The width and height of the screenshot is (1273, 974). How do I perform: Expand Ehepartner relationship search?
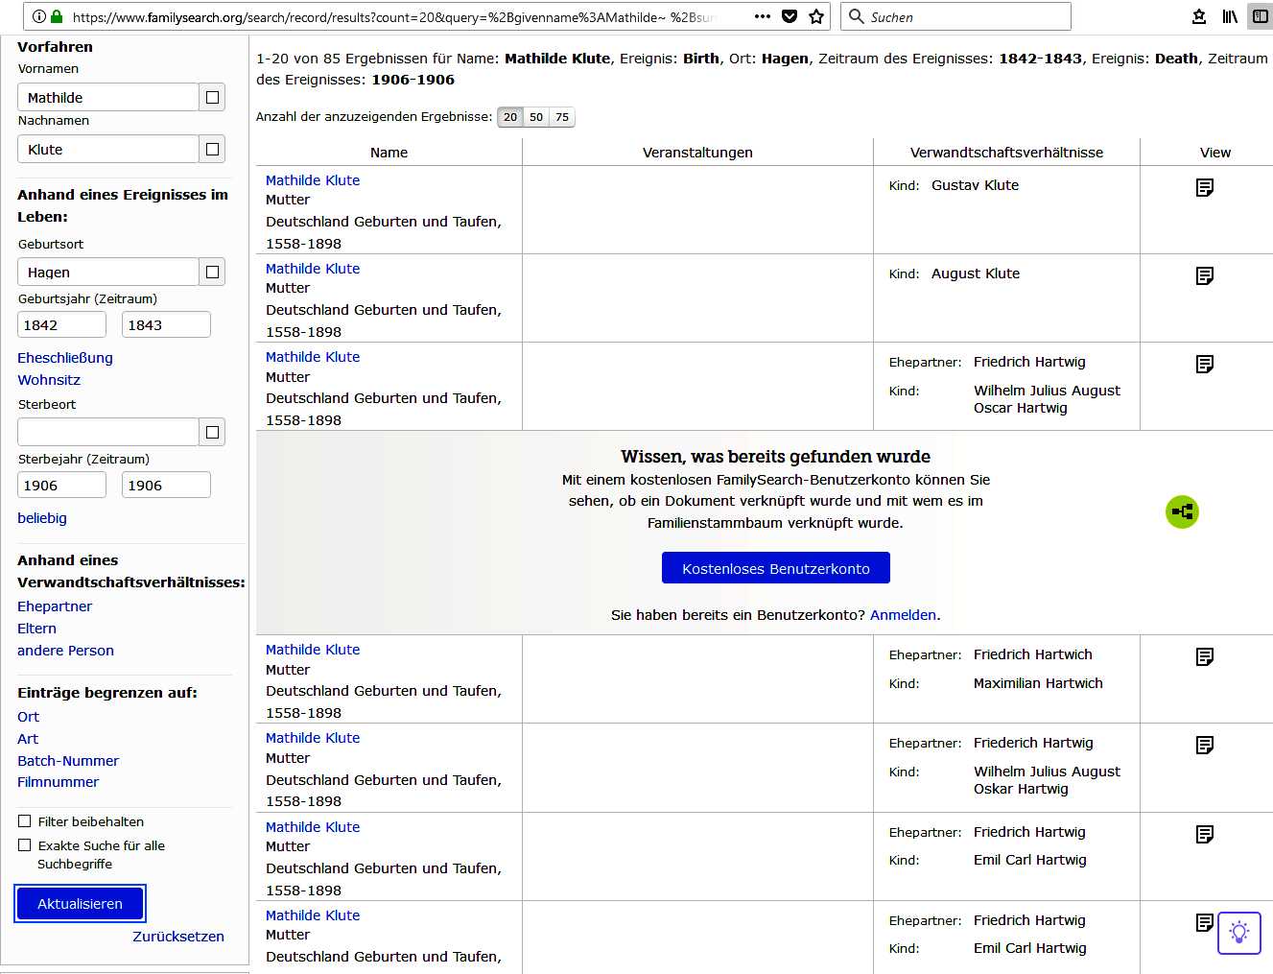[55, 606]
